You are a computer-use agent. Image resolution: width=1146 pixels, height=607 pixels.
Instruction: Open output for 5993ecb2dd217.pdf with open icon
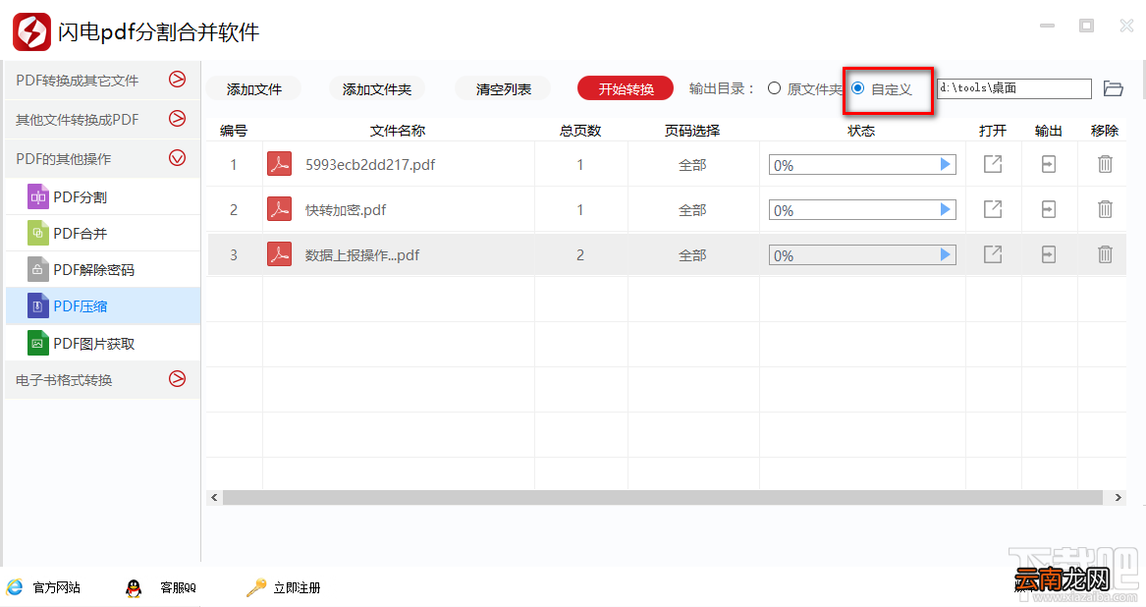click(x=993, y=164)
